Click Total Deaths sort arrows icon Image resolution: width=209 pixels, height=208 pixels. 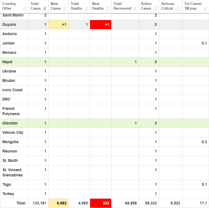pyautogui.click(x=86, y=9)
